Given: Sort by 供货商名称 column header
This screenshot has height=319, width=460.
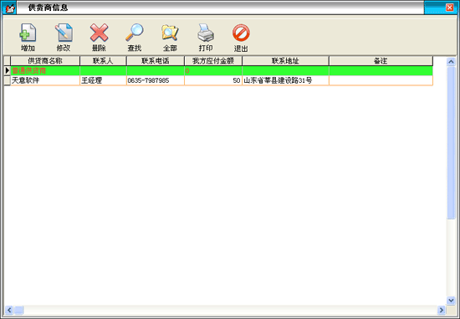Looking at the screenshot, I should pyautogui.click(x=45, y=61).
